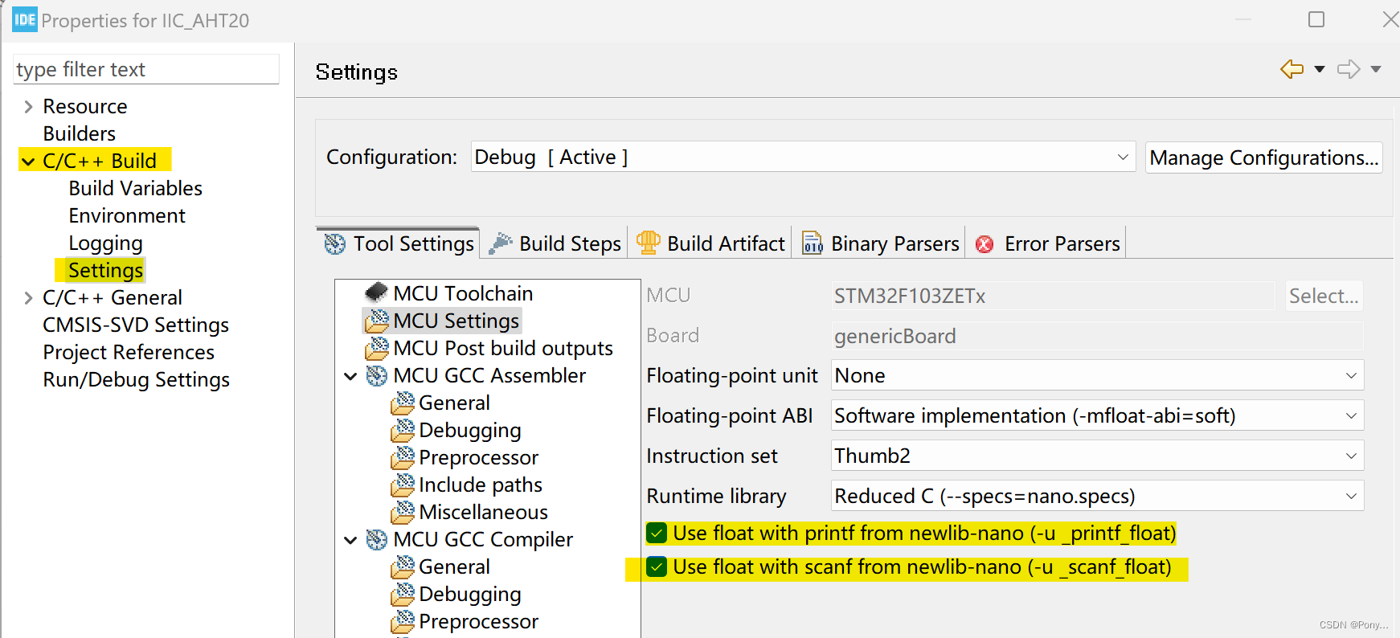Uncheck Use float with scanf from newlib-nano
The width and height of the screenshot is (1400, 638).
(657, 566)
